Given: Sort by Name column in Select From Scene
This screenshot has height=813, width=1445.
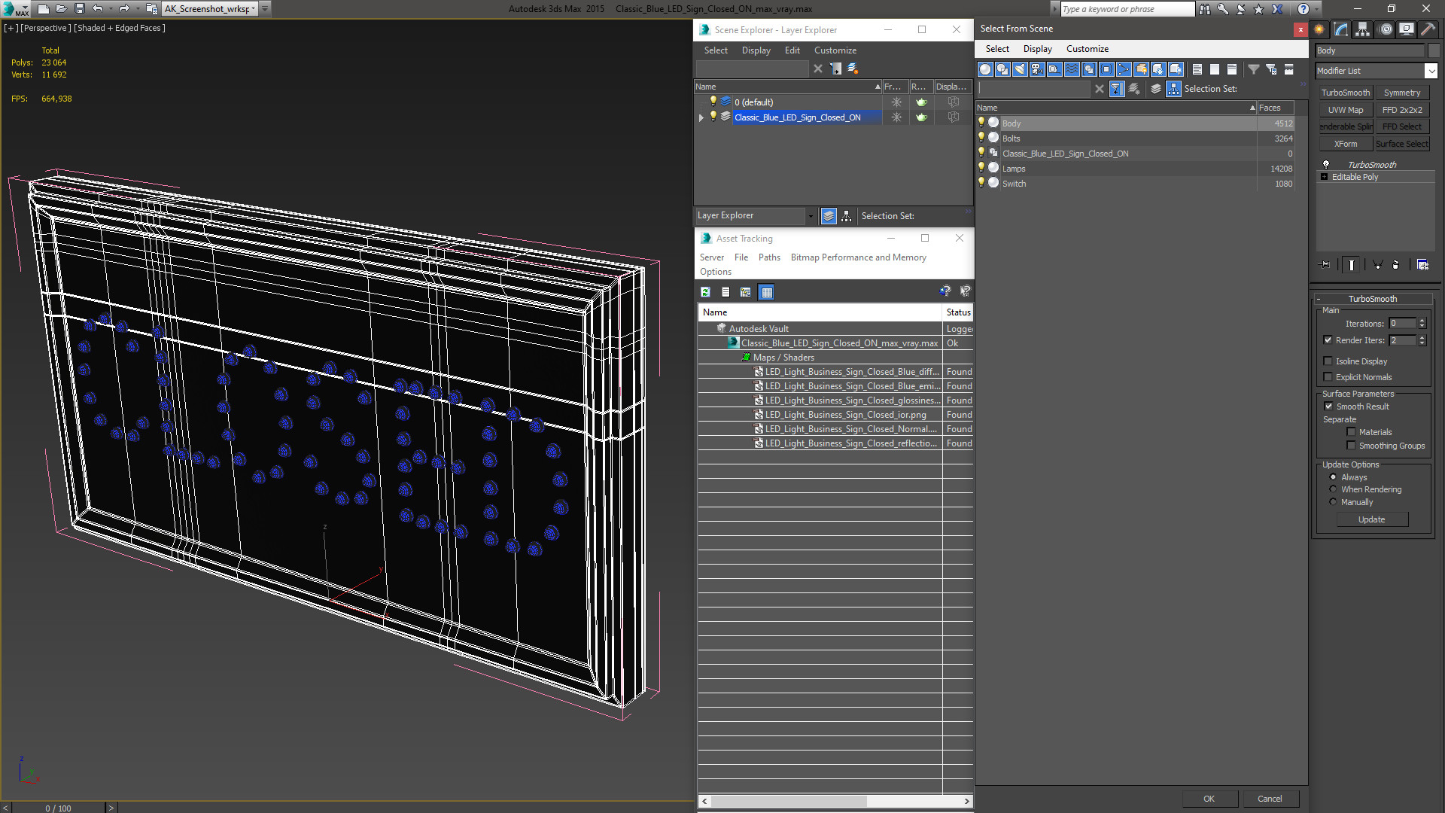Looking at the screenshot, I should 1117,108.
